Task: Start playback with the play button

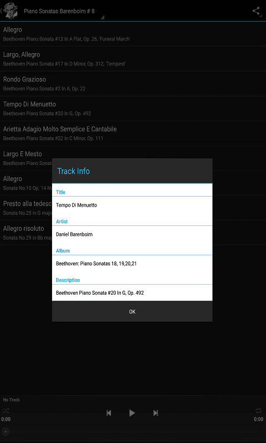Action: [132, 413]
